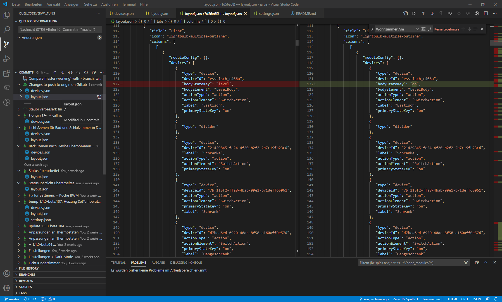Click Open File icon in editor toolbar
This screenshot has height=302, width=502.
[x=406, y=13]
